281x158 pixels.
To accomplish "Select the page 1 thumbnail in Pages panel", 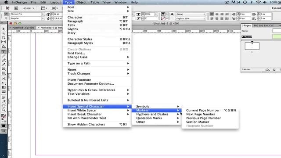I will (x=252, y=46).
